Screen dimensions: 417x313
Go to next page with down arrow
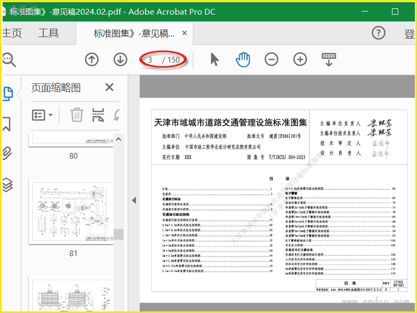(x=120, y=59)
